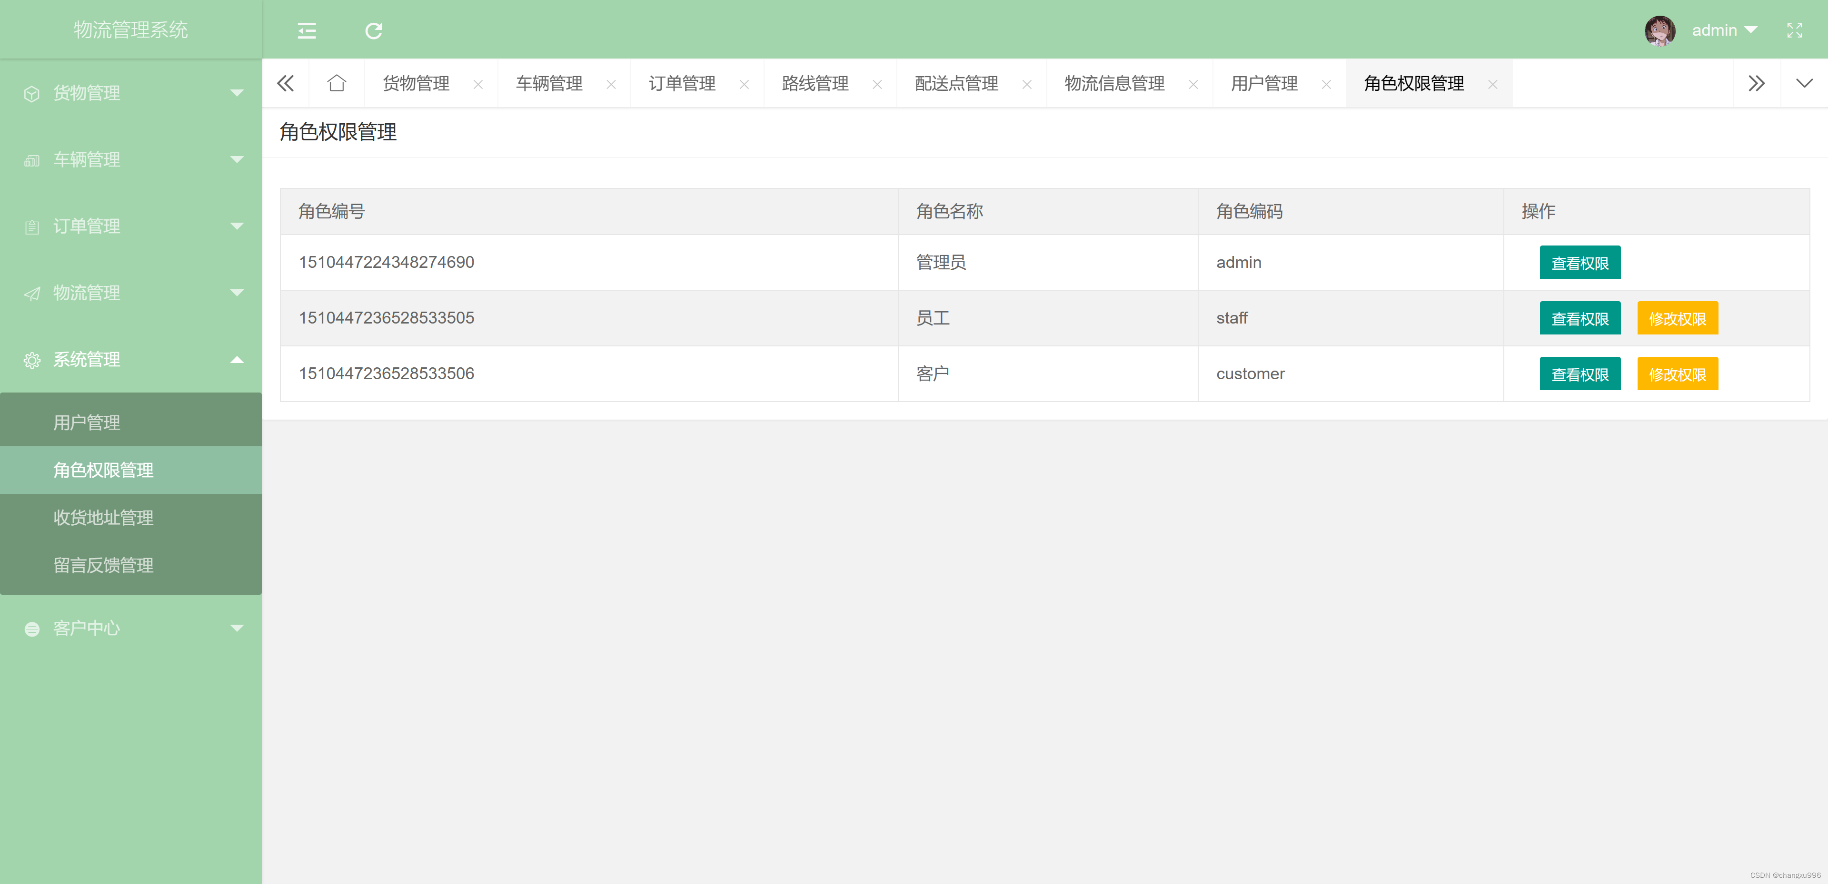This screenshot has height=884, width=1828.
Task: Switch to the 用户管理 tab
Action: [1264, 84]
